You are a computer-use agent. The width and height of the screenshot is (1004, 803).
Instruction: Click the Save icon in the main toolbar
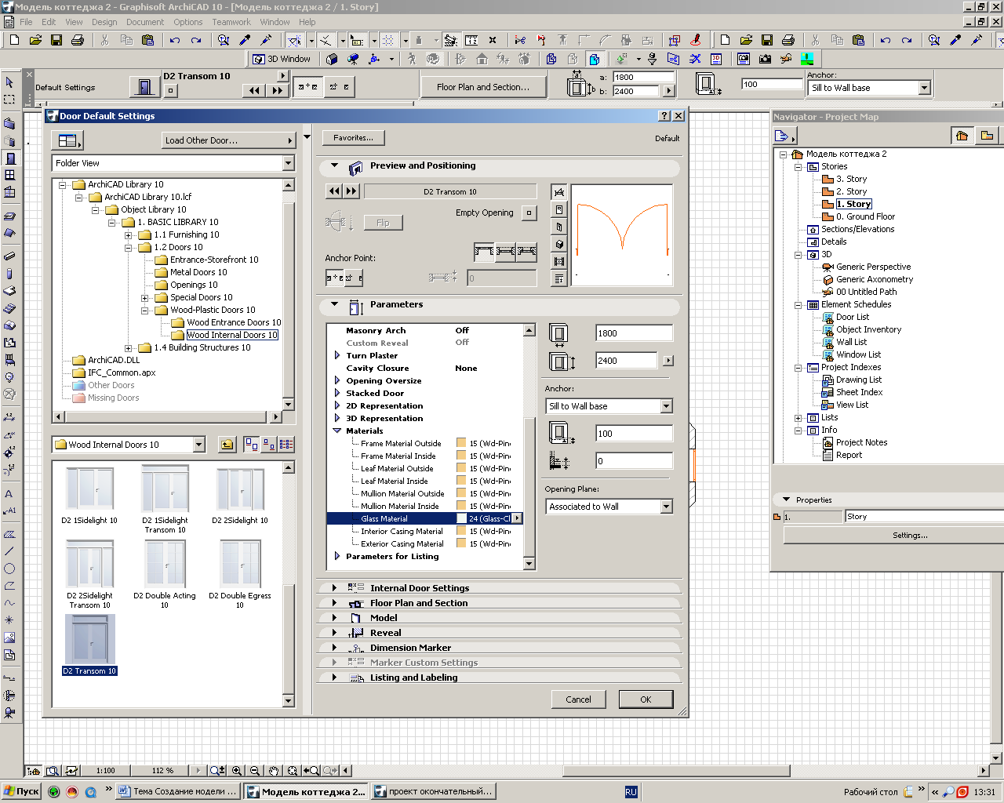click(x=56, y=40)
